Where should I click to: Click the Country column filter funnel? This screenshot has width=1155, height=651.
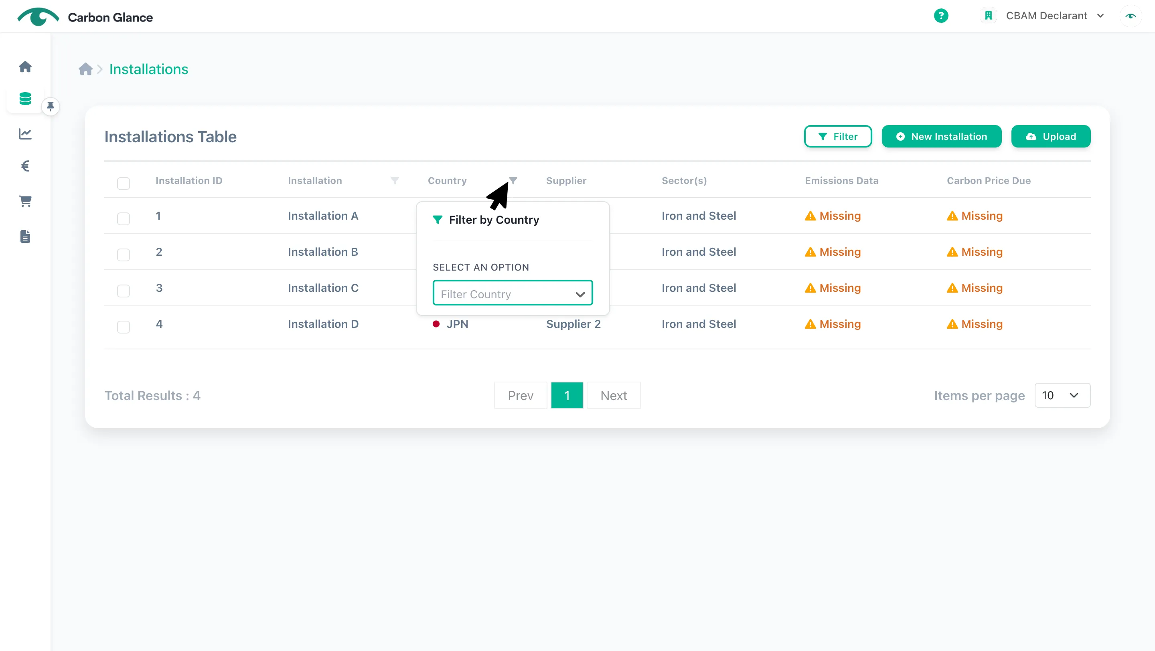(513, 180)
